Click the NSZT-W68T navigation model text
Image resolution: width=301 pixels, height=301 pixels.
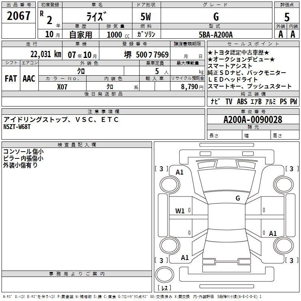click(x=17, y=127)
